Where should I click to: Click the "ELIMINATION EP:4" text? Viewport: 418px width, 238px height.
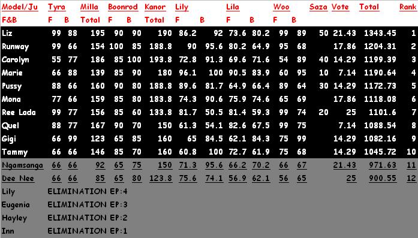88,191
